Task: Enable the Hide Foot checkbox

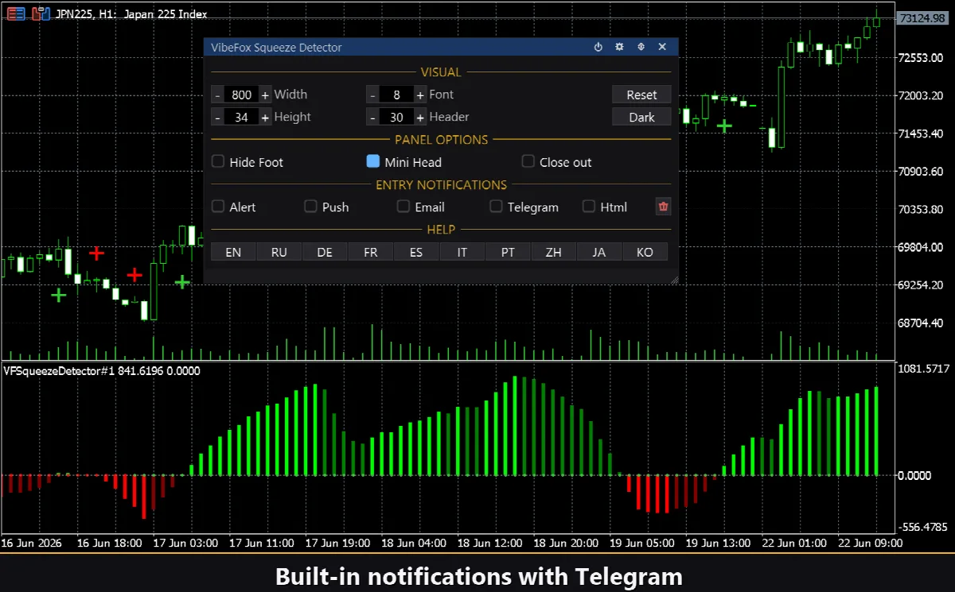Action: [218, 161]
